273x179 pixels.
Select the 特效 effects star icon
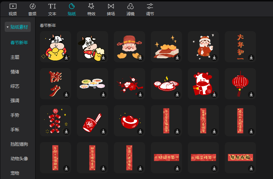click(91, 9)
